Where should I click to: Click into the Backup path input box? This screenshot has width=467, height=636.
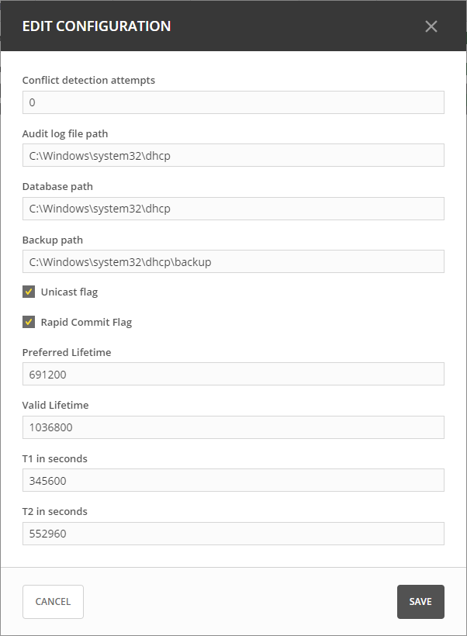pyautogui.click(x=233, y=261)
